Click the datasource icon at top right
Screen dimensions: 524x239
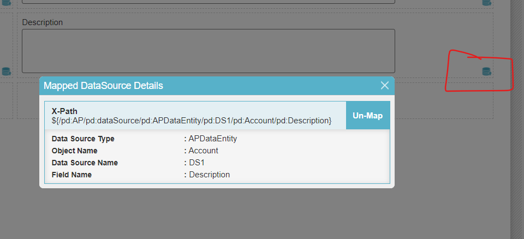click(486, 2)
